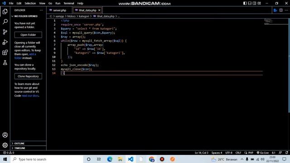Switch to the lihat_data.php tab
Viewport: 290px width, 163px height.
click(x=87, y=10)
